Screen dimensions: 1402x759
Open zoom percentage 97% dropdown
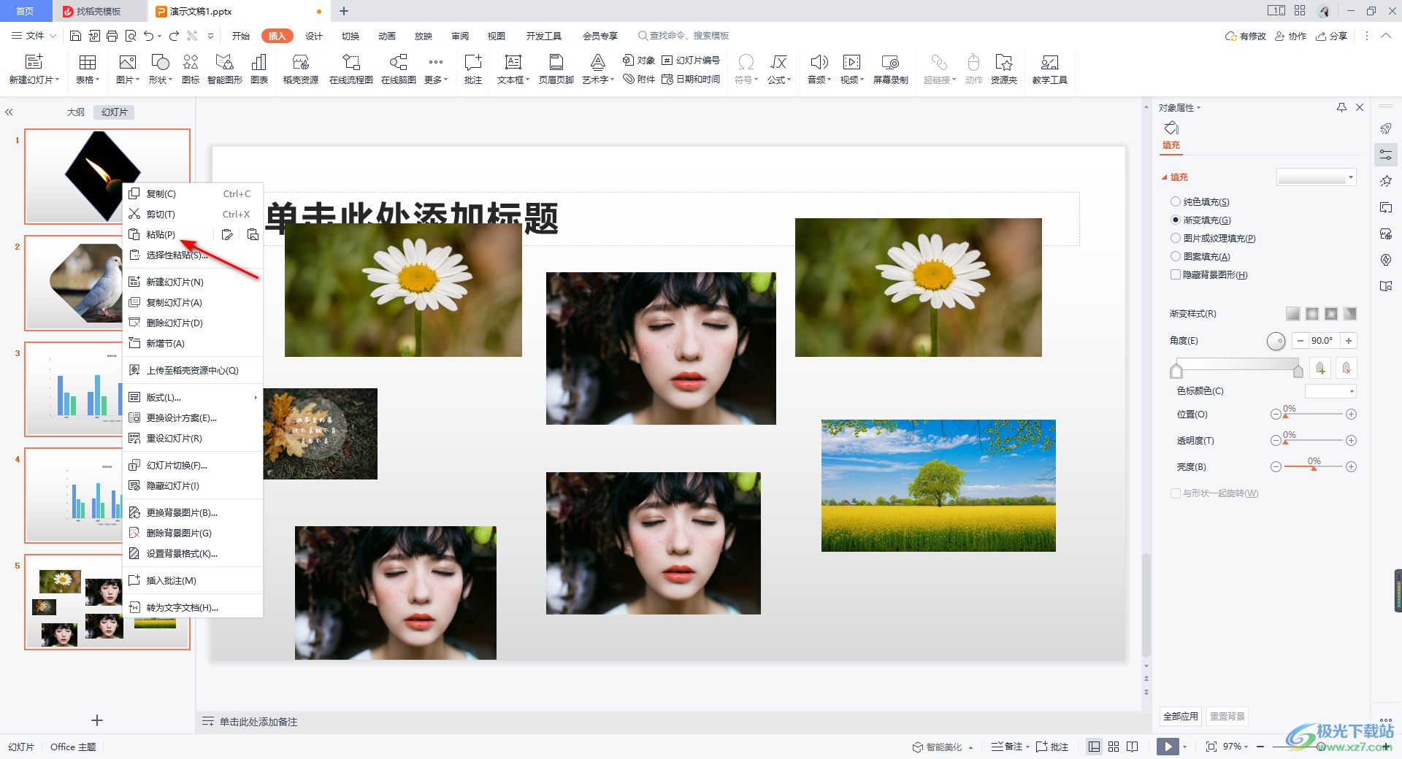point(1236,747)
